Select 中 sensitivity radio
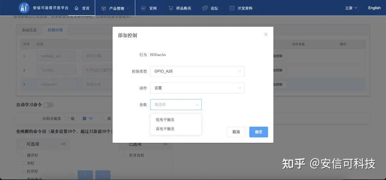Image resolution: width=386 pixels, height=180 pixels. coord(84,118)
